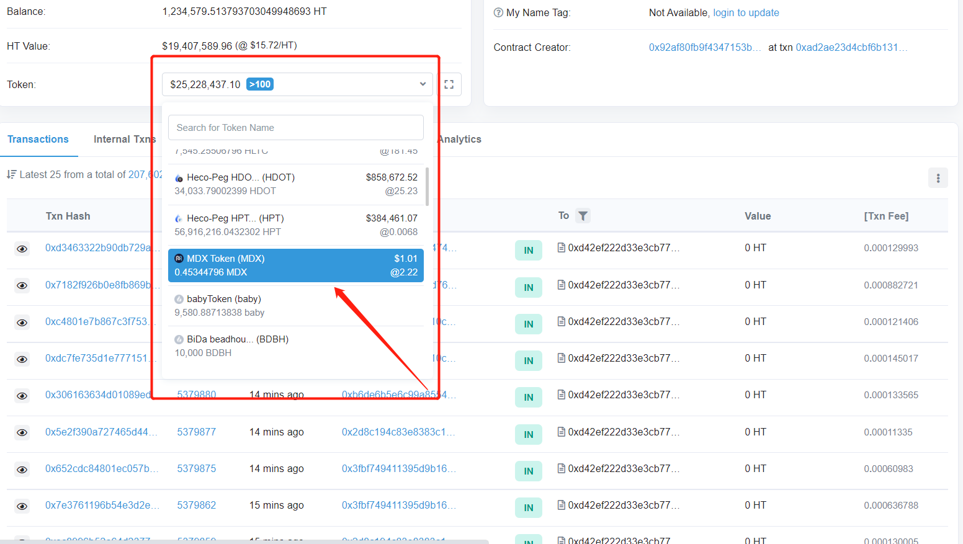Open To address in row 0x652cdc84801ec057b
This screenshot has width=963, height=544.
(624, 468)
